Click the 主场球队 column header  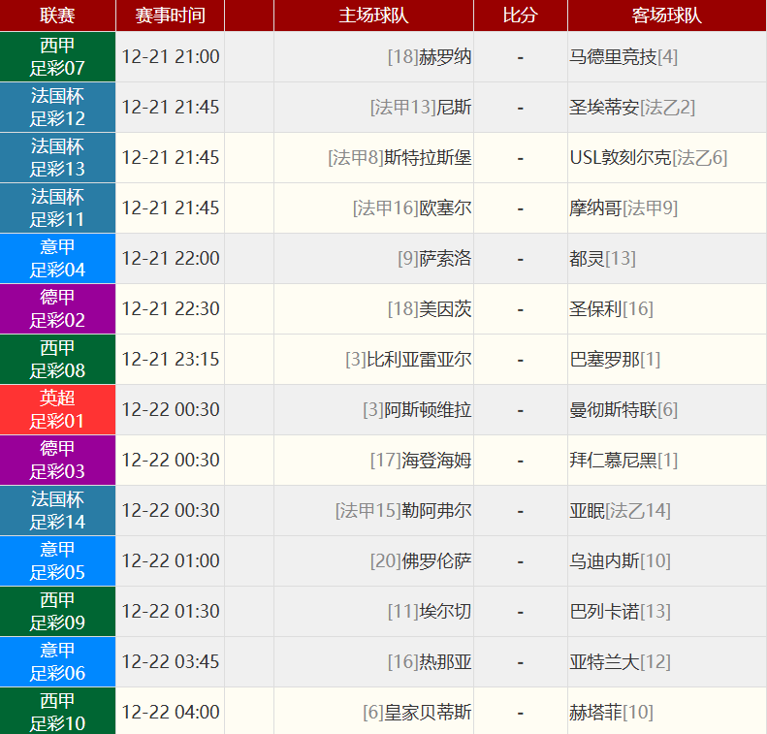(373, 16)
